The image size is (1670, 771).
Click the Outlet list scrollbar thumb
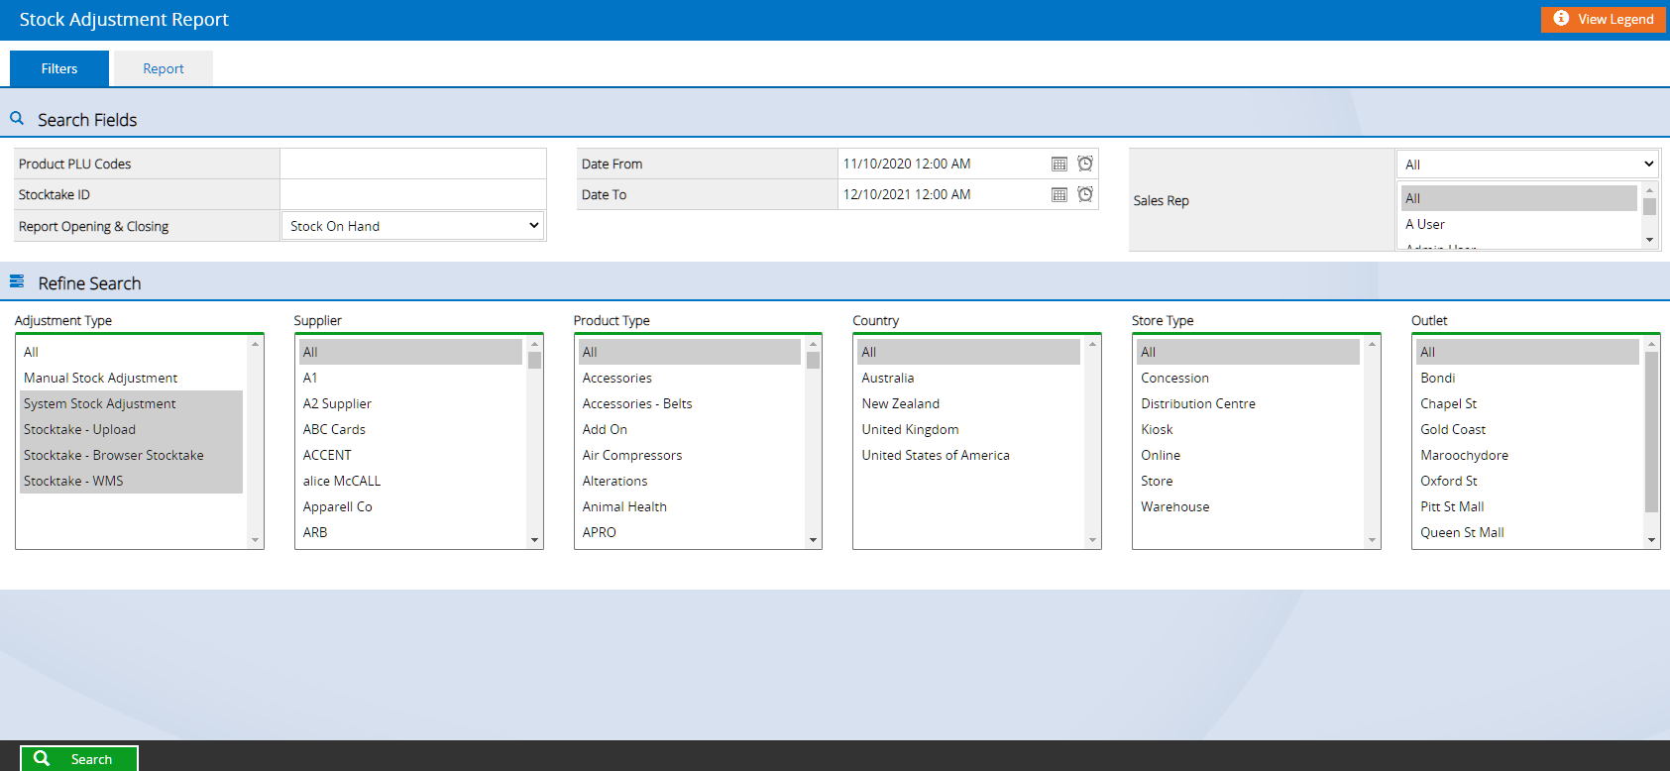pos(1651,432)
